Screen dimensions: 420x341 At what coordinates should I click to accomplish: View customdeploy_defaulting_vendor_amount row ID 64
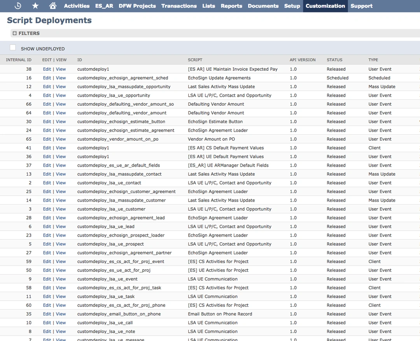click(61, 113)
